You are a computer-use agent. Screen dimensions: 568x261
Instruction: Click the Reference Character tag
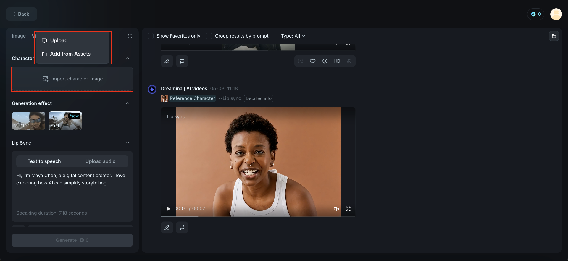tap(192, 98)
